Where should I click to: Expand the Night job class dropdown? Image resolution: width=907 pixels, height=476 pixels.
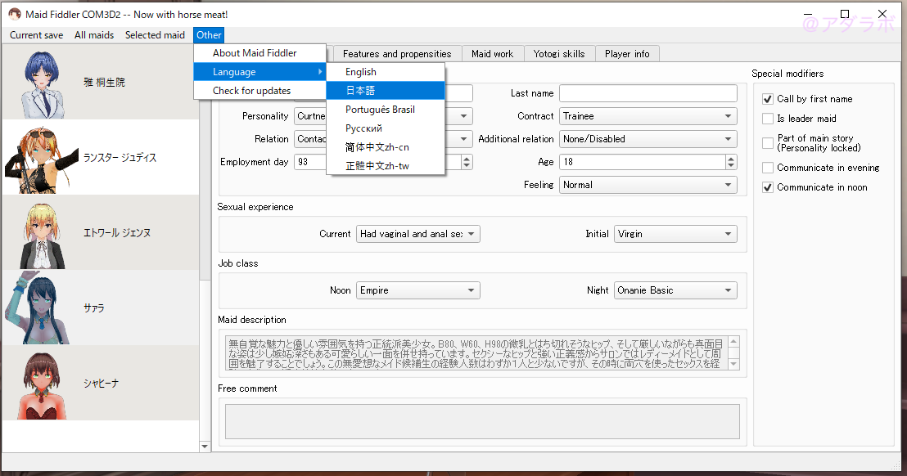click(x=675, y=290)
